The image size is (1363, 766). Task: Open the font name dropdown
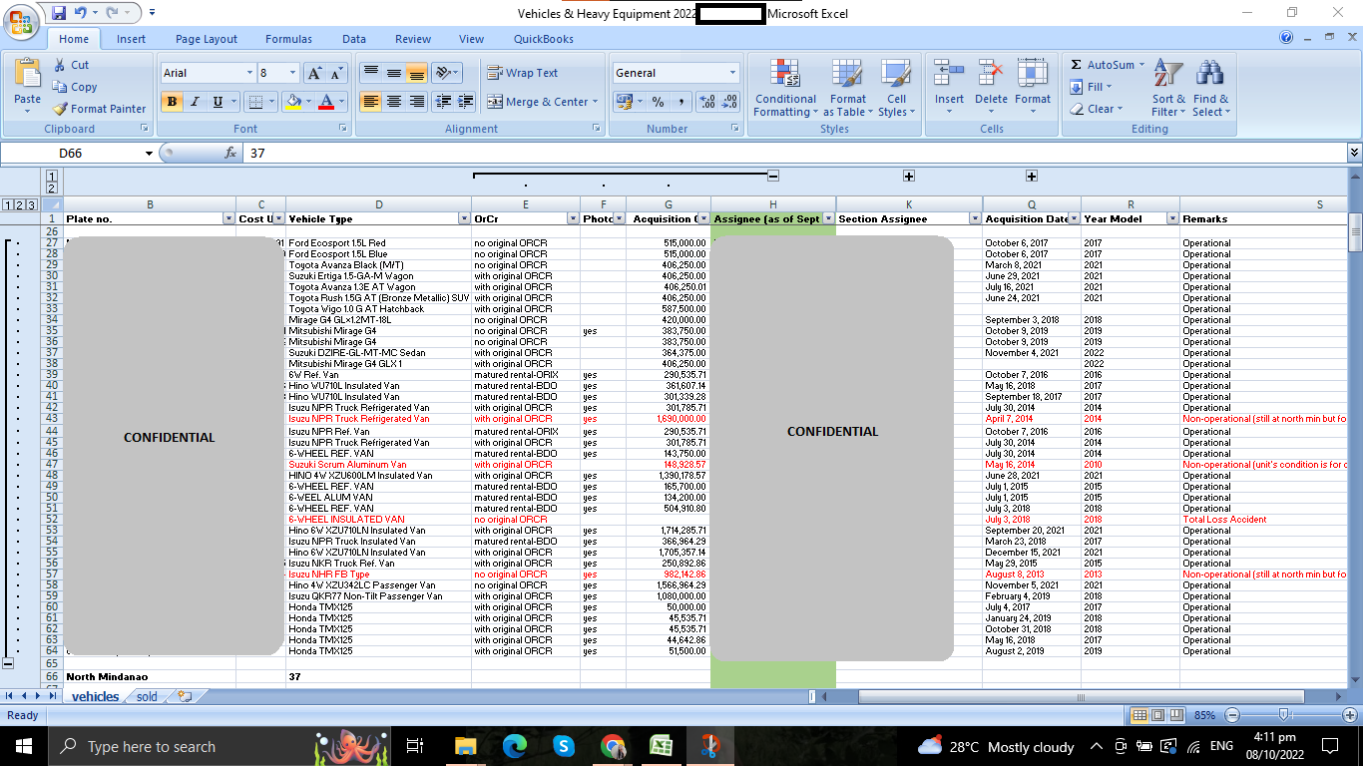coord(249,73)
